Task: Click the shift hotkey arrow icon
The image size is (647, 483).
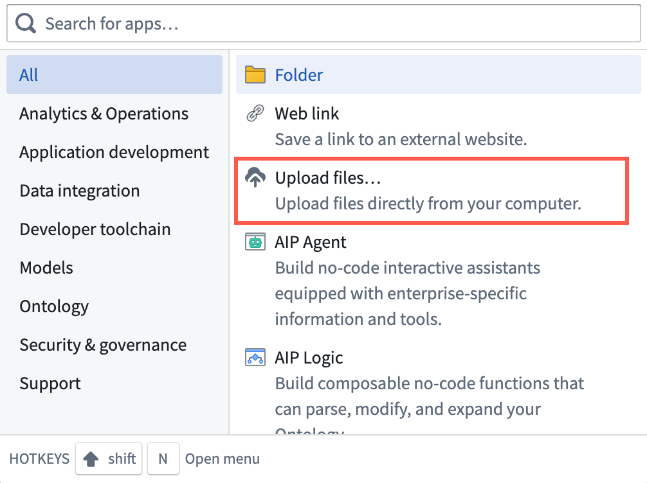Action: click(91, 459)
